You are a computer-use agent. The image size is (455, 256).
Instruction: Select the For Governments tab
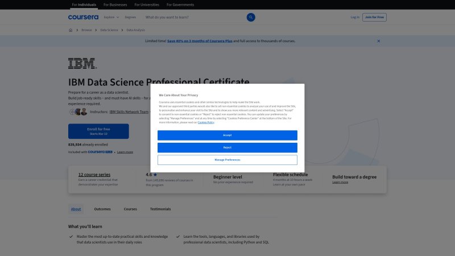point(180,5)
